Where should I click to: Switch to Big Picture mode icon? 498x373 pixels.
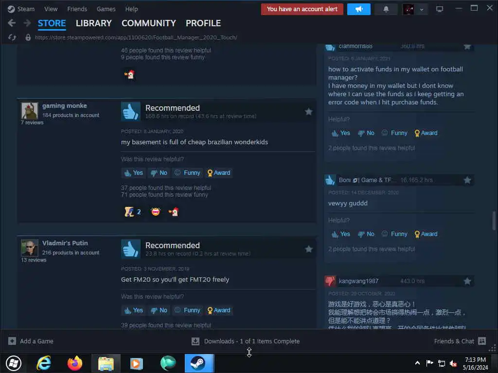pyautogui.click(x=440, y=9)
